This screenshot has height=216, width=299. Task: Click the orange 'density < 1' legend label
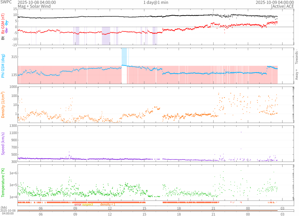click(108, 204)
